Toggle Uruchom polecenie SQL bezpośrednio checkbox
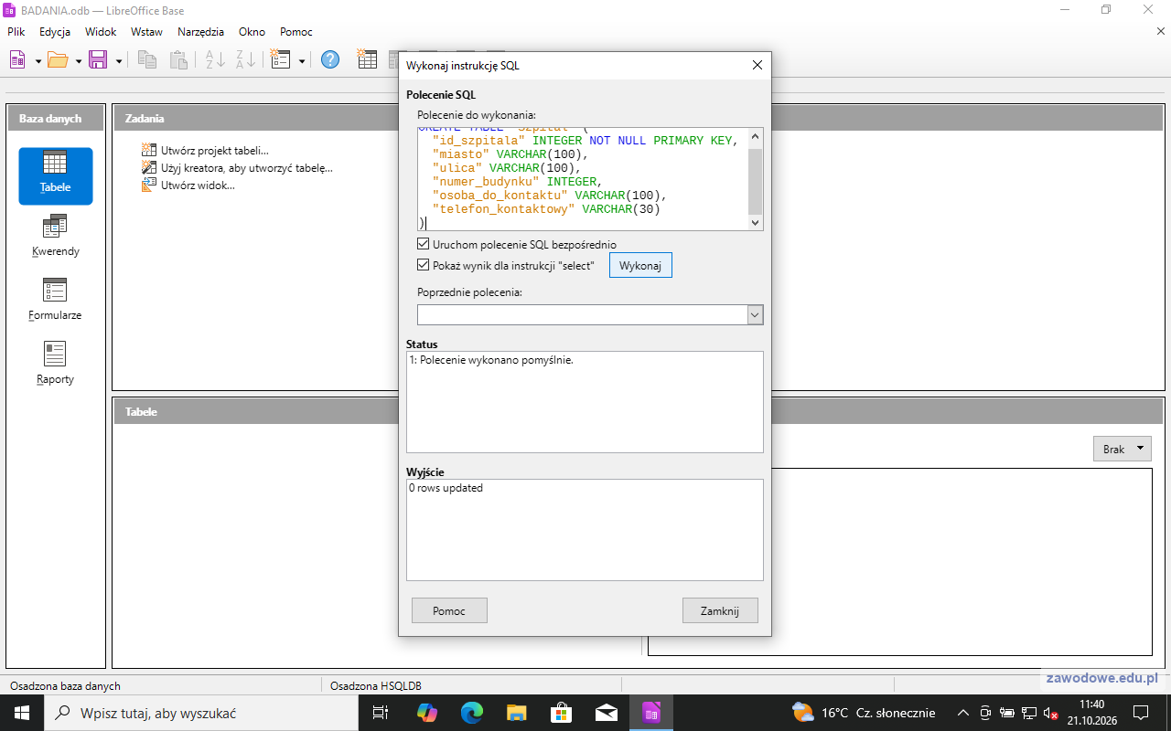The width and height of the screenshot is (1171, 731). (423, 244)
